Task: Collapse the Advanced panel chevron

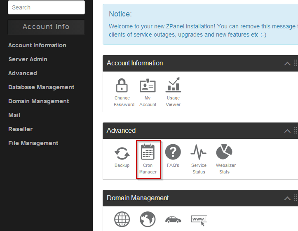Action: coord(287,131)
